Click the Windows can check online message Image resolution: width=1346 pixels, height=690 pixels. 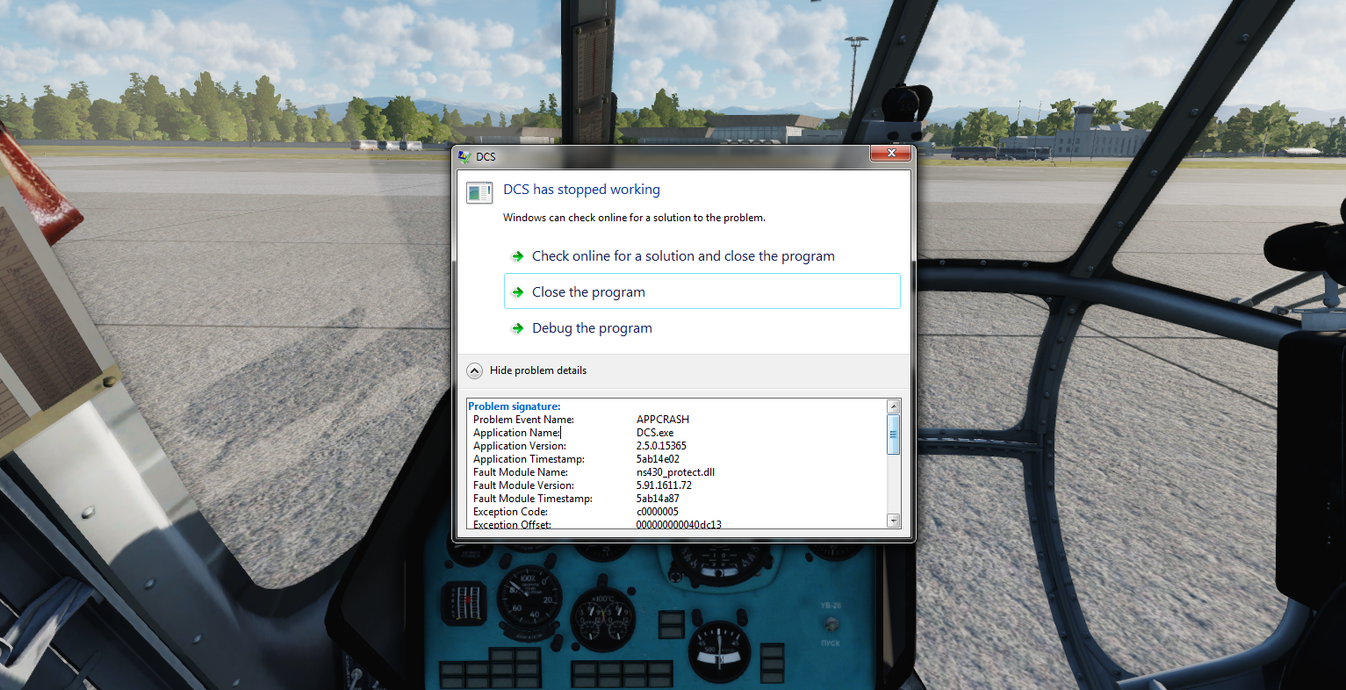(634, 218)
